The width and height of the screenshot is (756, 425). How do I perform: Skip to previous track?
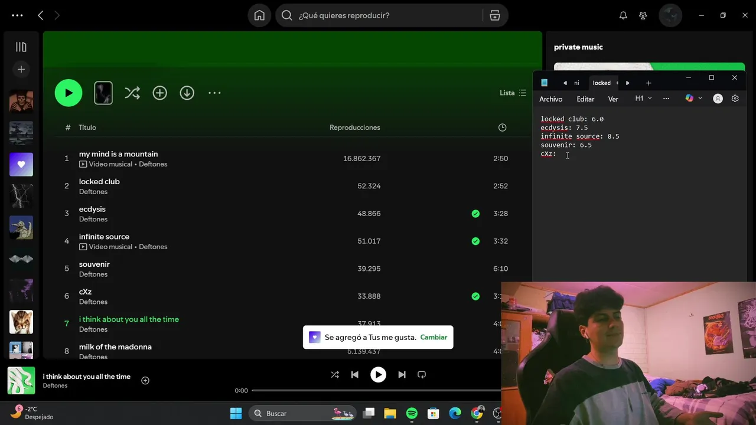tap(355, 375)
